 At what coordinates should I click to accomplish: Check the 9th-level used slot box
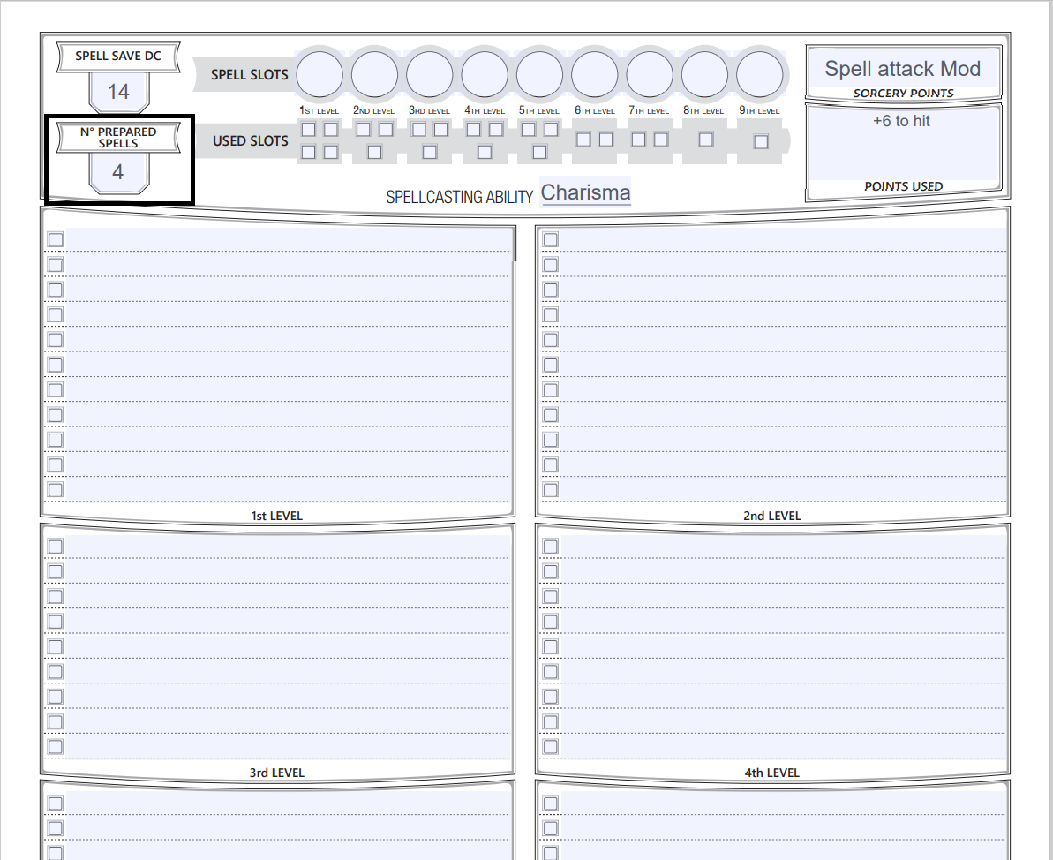point(761,140)
